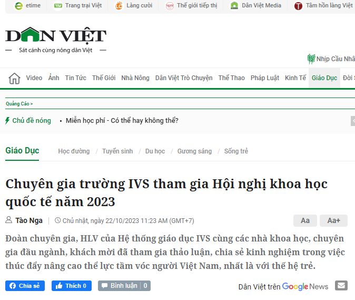Image resolution: width=355 pixels, height=300 pixels.
Task: Open hot topic Miễn học phí article
Action: pyautogui.click(x=122, y=121)
